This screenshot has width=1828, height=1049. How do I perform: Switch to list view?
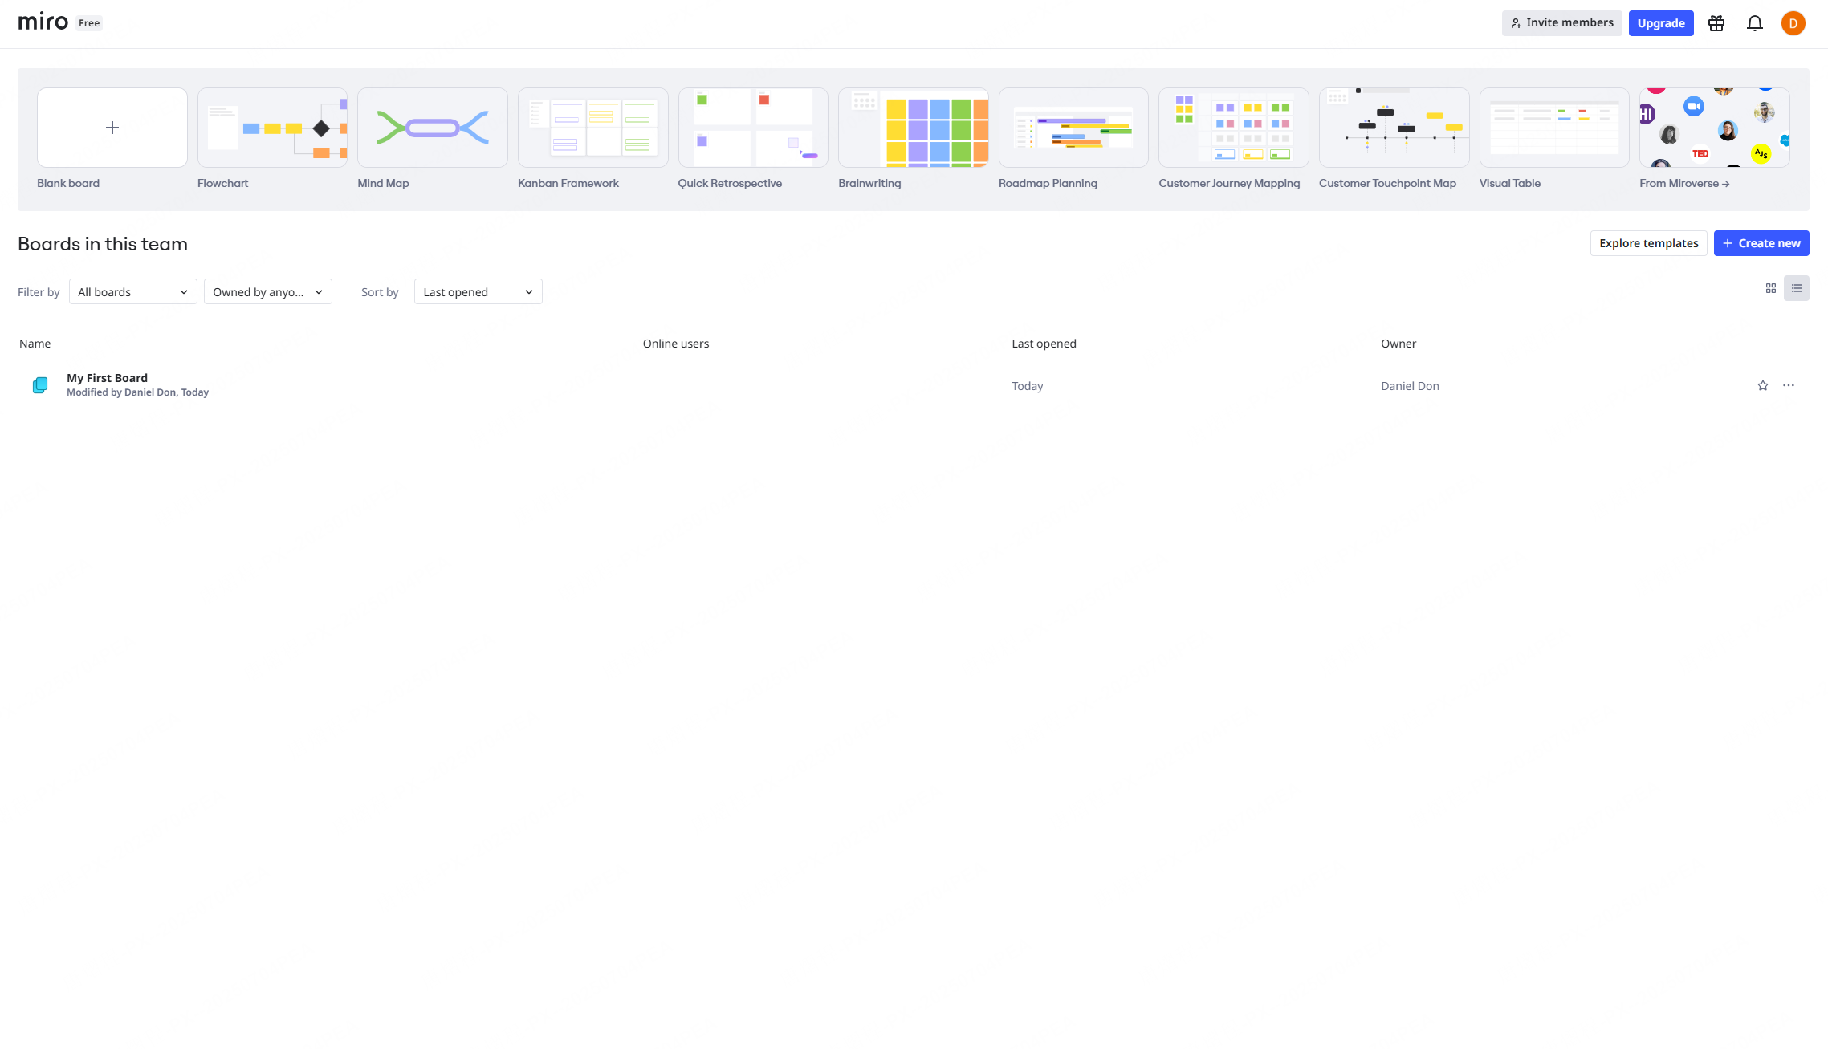(x=1796, y=288)
